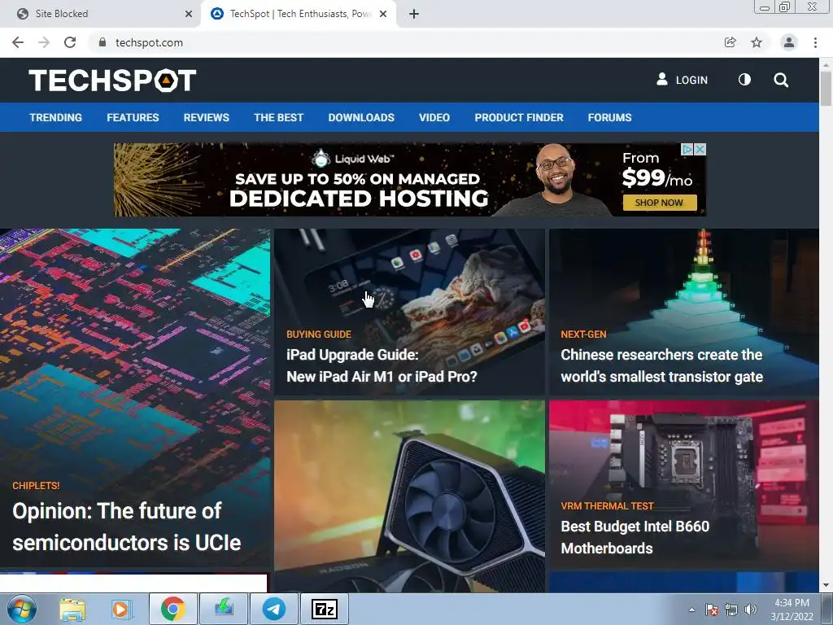Screen dimensions: 833x625
Task: Open Chinese researchers transistor gate article
Action: point(661,365)
